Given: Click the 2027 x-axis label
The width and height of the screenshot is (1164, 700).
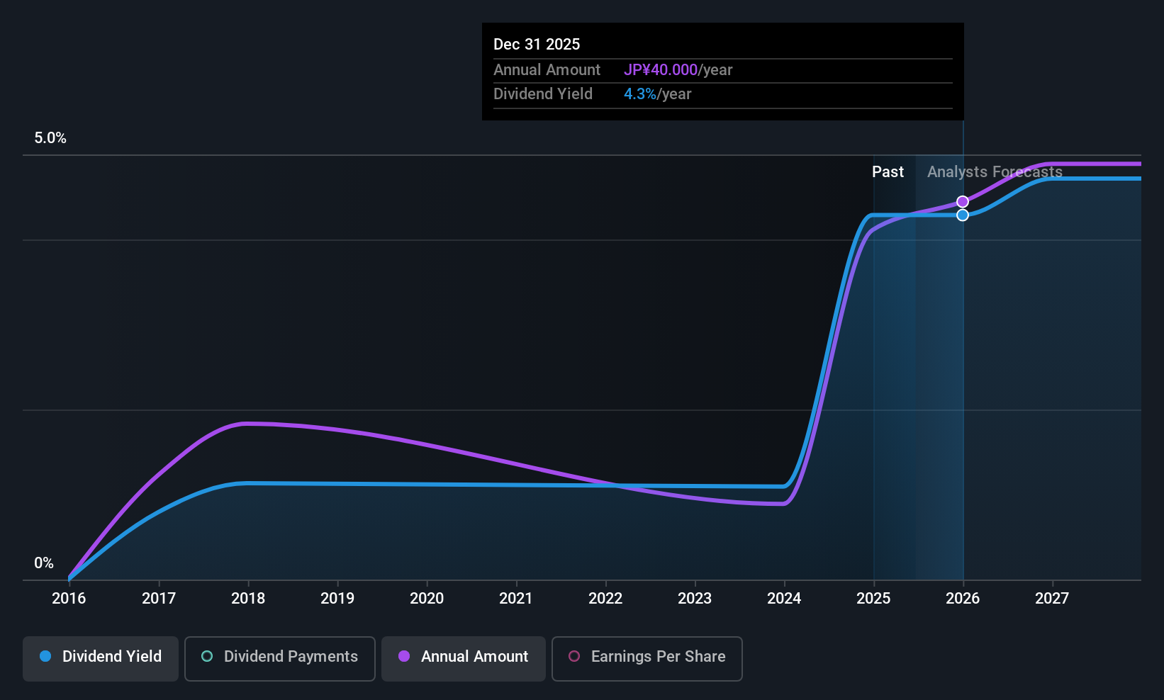Looking at the screenshot, I should coord(1052,598).
